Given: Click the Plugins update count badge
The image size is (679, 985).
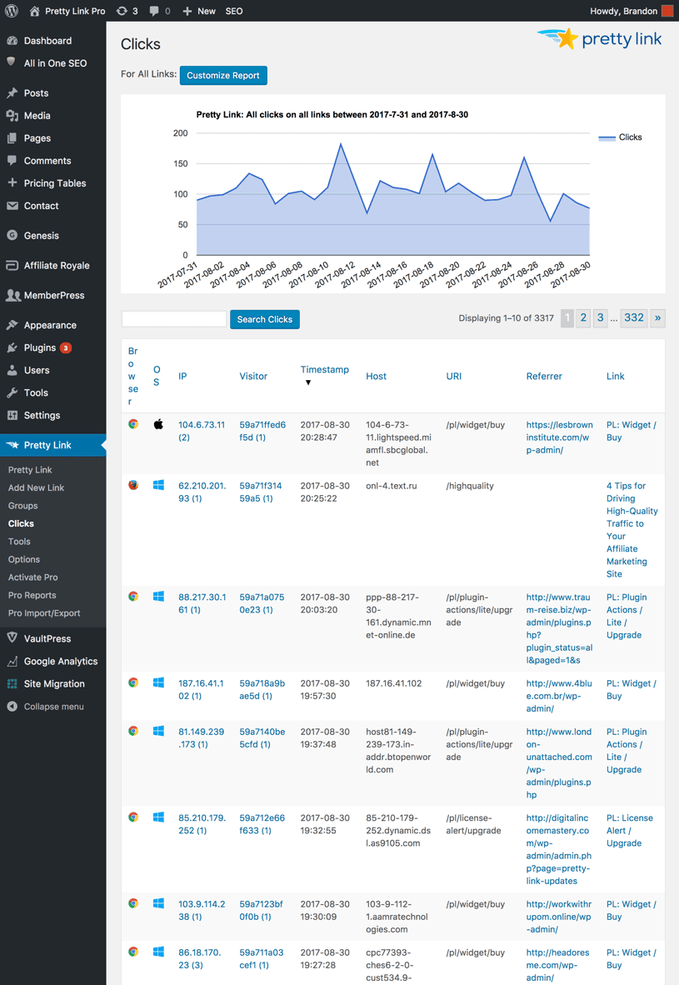Looking at the screenshot, I should coord(66,347).
